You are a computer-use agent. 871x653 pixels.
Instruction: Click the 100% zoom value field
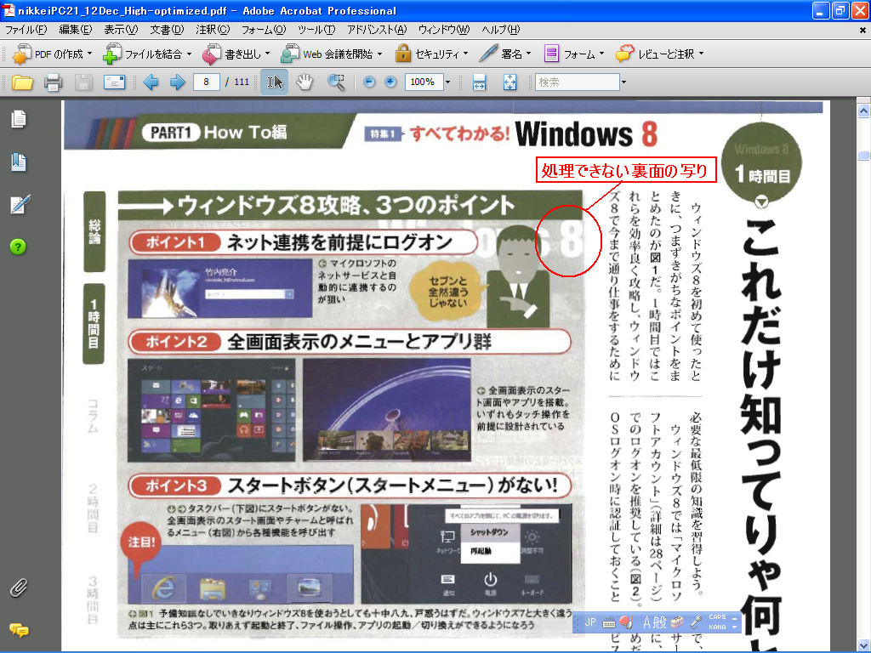pyautogui.click(x=424, y=82)
